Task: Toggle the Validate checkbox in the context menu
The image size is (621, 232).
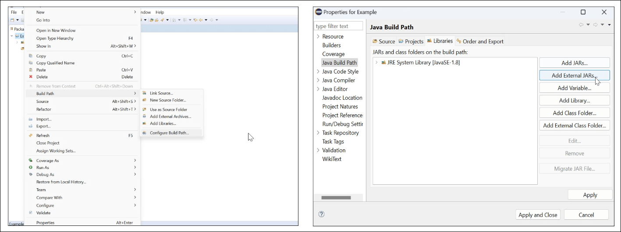Action: point(31,213)
